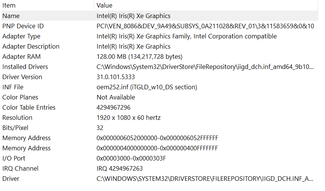Select the INF File row
Screen dimensions: 325x191
[x=159, y=87]
